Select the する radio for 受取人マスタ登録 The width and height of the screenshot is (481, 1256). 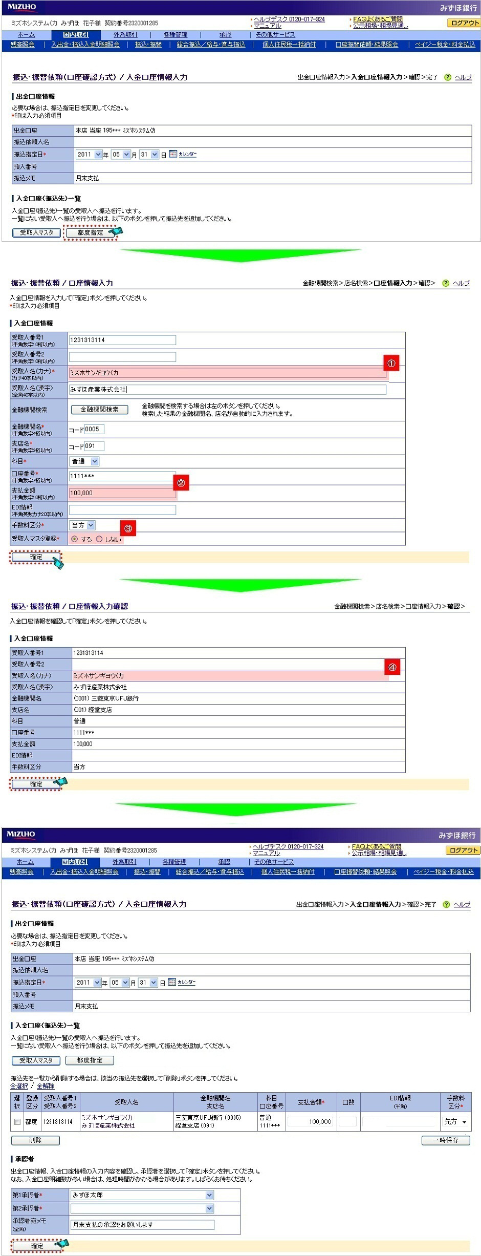(x=75, y=539)
